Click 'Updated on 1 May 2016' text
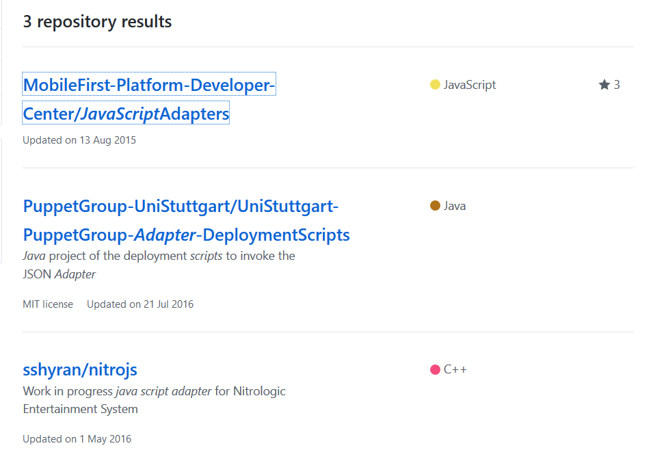This screenshot has height=463, width=651. coord(77,439)
